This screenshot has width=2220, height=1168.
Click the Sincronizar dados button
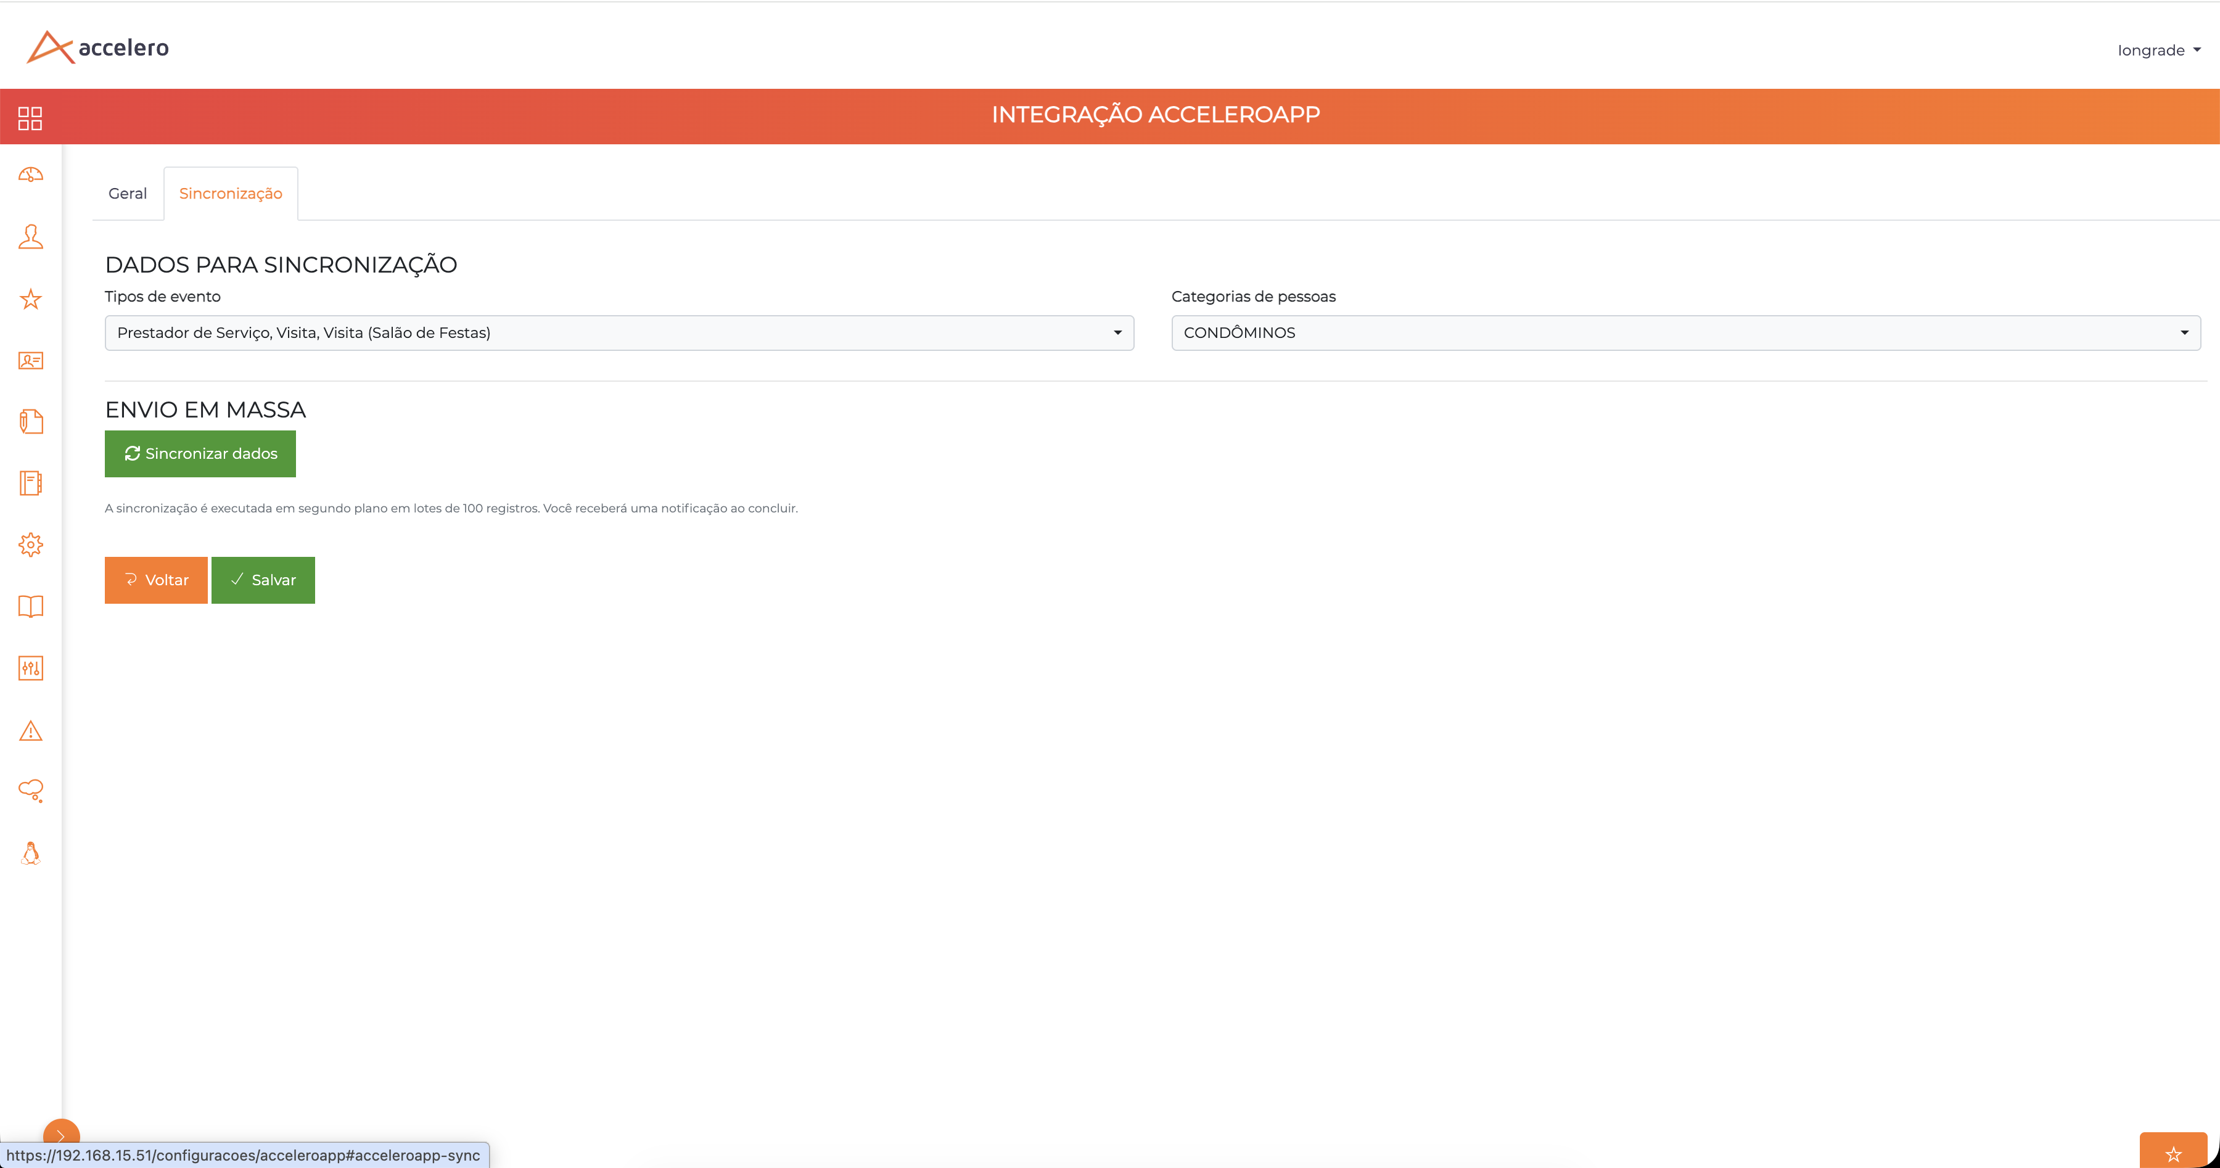pyautogui.click(x=200, y=453)
